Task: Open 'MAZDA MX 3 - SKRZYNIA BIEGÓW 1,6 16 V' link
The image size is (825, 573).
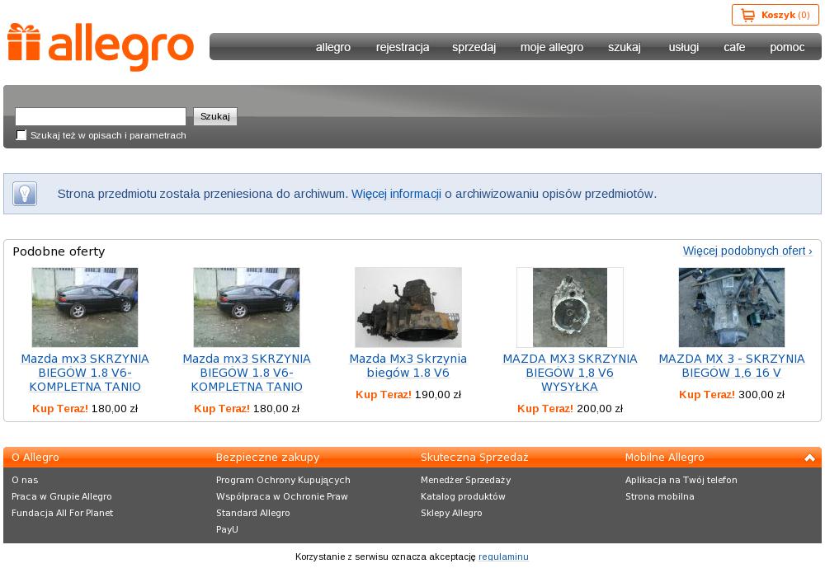Action: [x=732, y=366]
